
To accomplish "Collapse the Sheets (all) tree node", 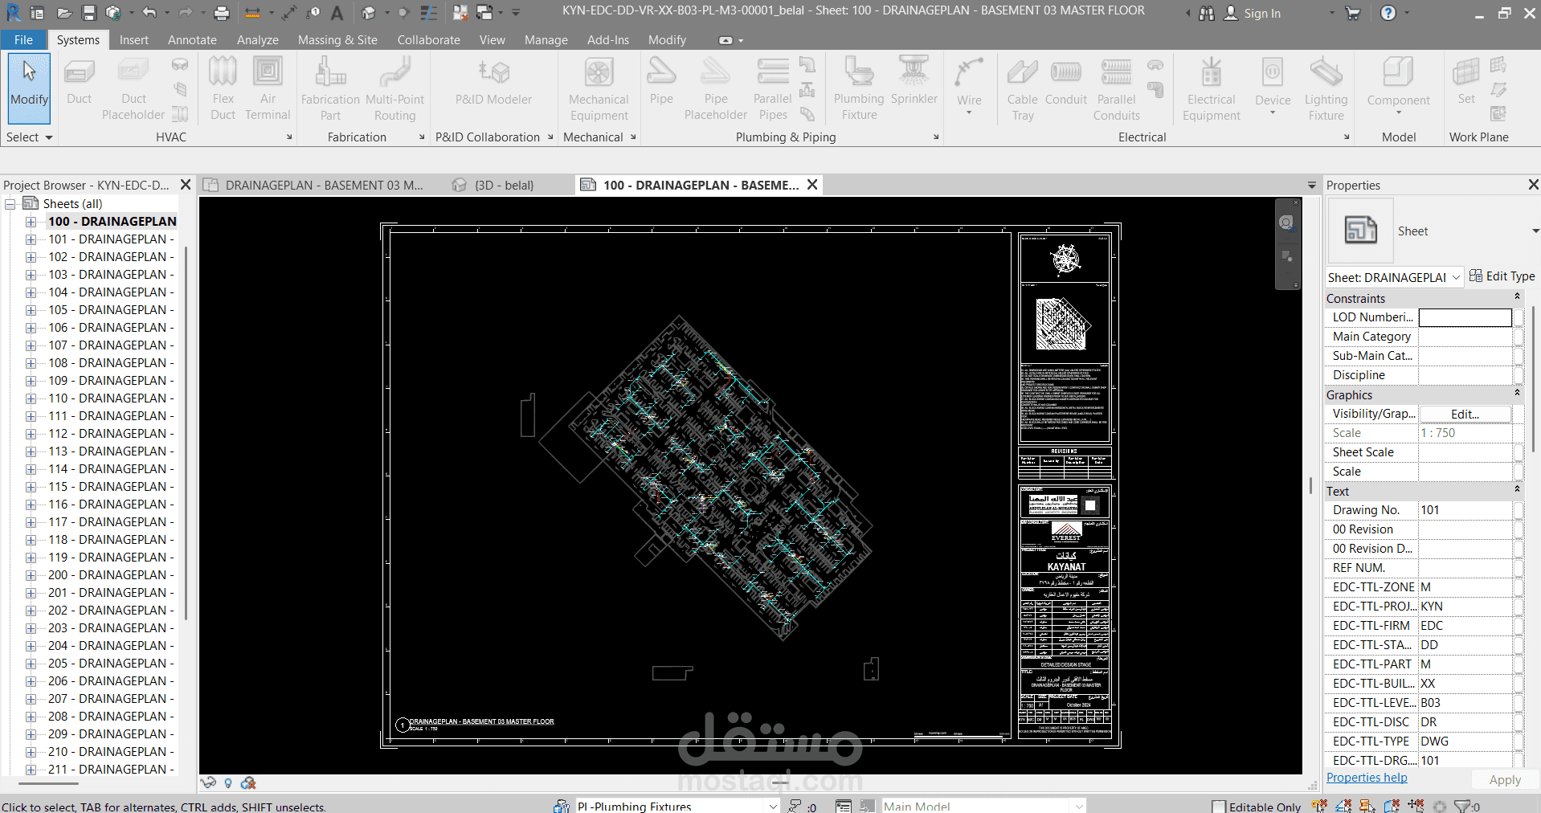I will point(10,204).
